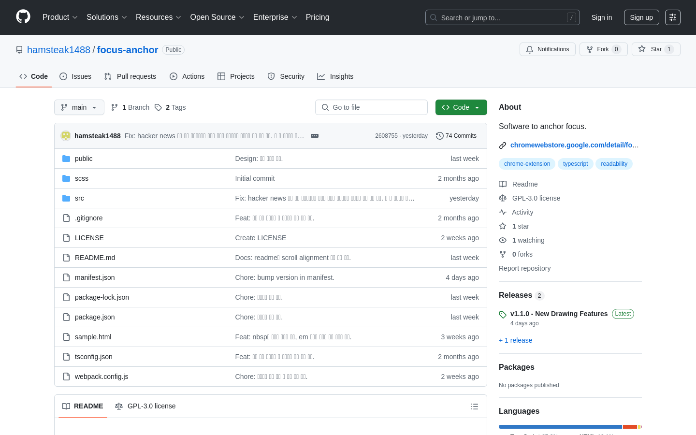The width and height of the screenshot is (696, 435).
Task: Open the green Code dropdown button
Action: pyautogui.click(x=461, y=107)
